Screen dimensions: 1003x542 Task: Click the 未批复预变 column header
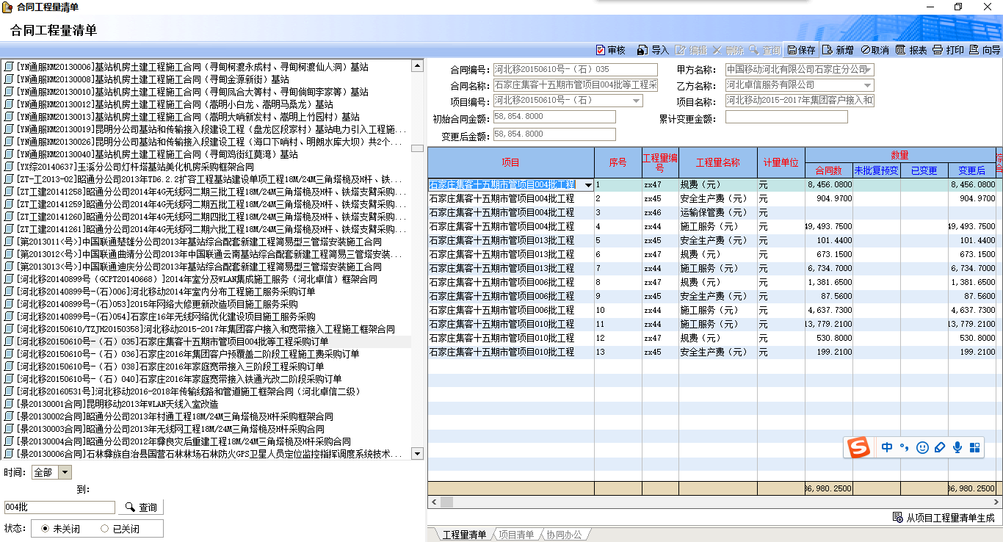(x=877, y=170)
